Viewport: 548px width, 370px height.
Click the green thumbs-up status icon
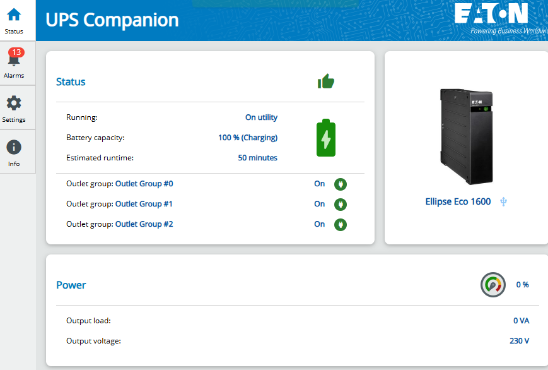click(326, 81)
